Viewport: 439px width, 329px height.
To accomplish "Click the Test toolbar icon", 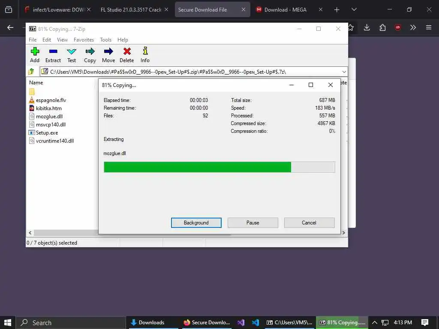I will point(72,55).
